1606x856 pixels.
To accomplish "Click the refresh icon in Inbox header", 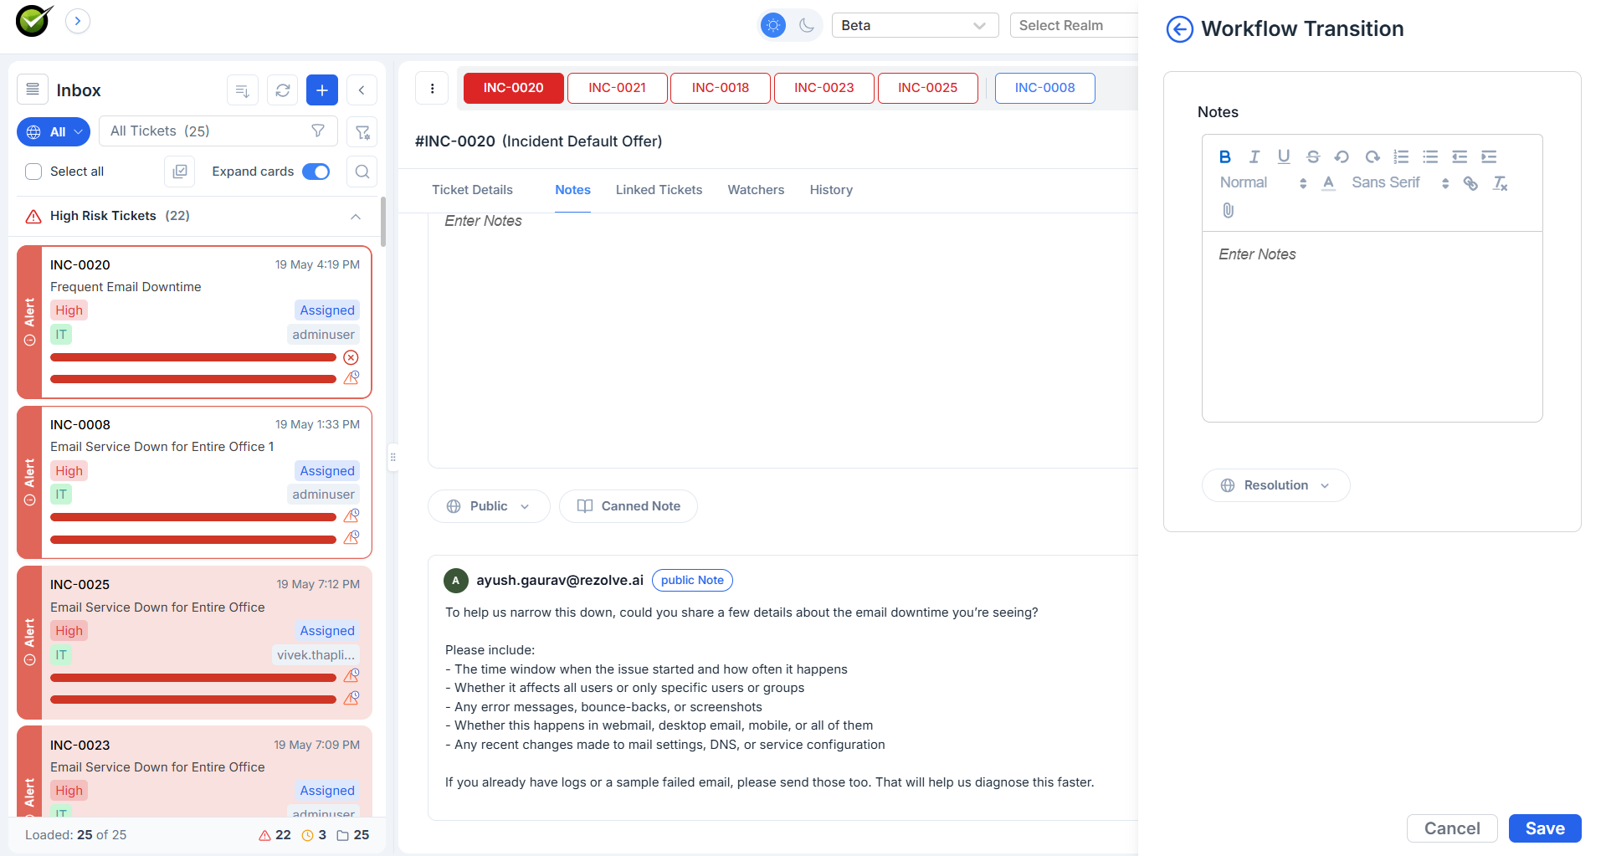I will (283, 90).
